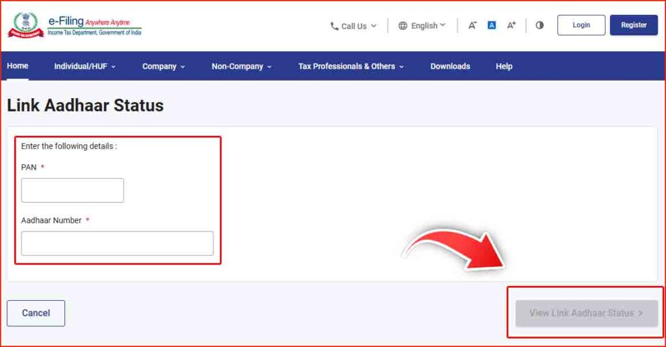
Task: Click the globe icon beside English
Action: 403,26
